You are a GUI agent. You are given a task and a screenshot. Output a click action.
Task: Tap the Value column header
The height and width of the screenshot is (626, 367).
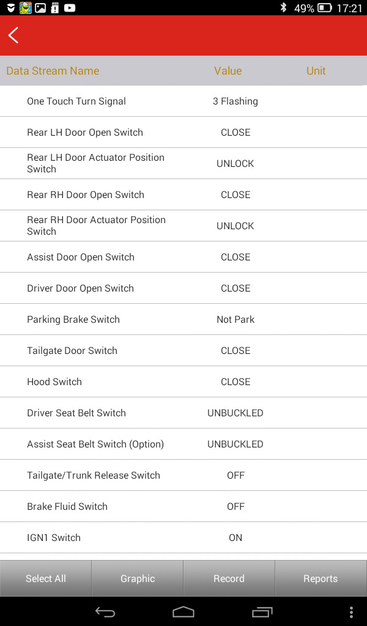(x=228, y=71)
